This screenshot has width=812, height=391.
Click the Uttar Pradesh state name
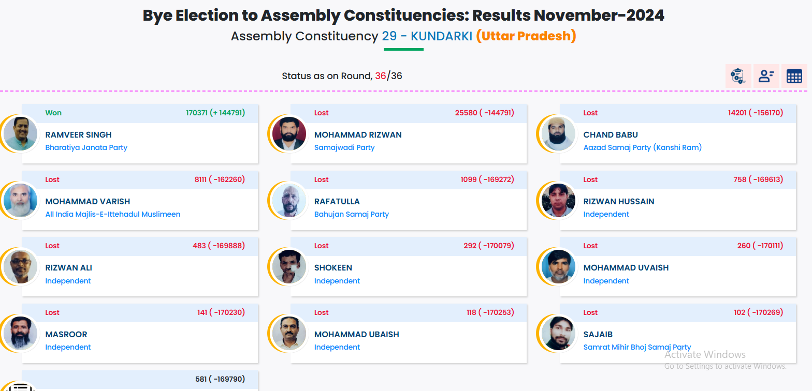tap(526, 37)
